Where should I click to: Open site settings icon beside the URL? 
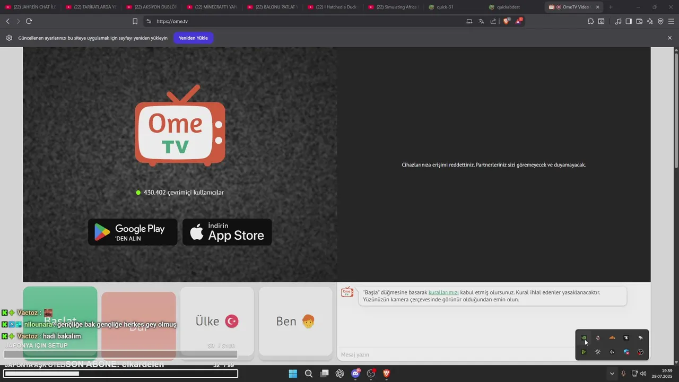coord(149,21)
